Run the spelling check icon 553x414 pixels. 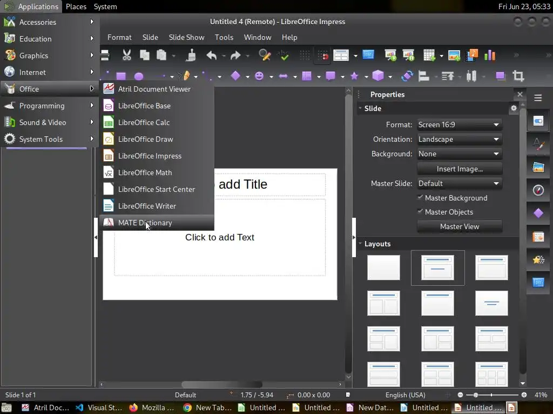pos(283,56)
